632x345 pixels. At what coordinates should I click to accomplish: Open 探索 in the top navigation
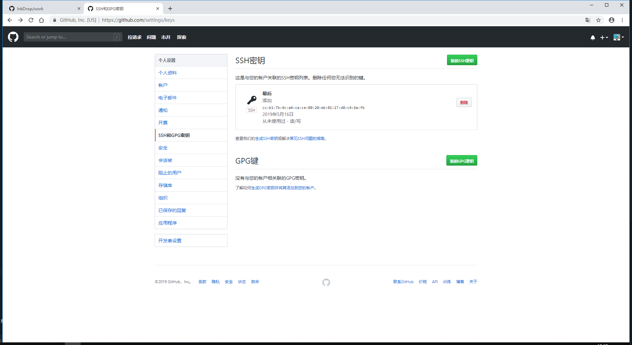182,37
